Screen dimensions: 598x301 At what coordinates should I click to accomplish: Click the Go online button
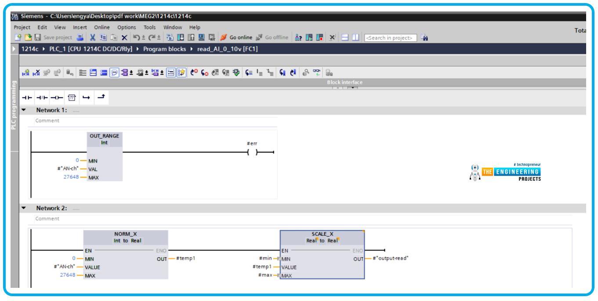click(236, 38)
